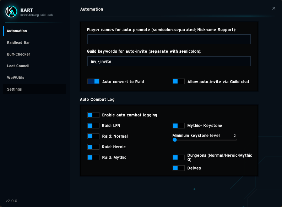Viewport: 282px width, 207px height.
Task: Open the Automation menu item
Action: (x=34, y=31)
